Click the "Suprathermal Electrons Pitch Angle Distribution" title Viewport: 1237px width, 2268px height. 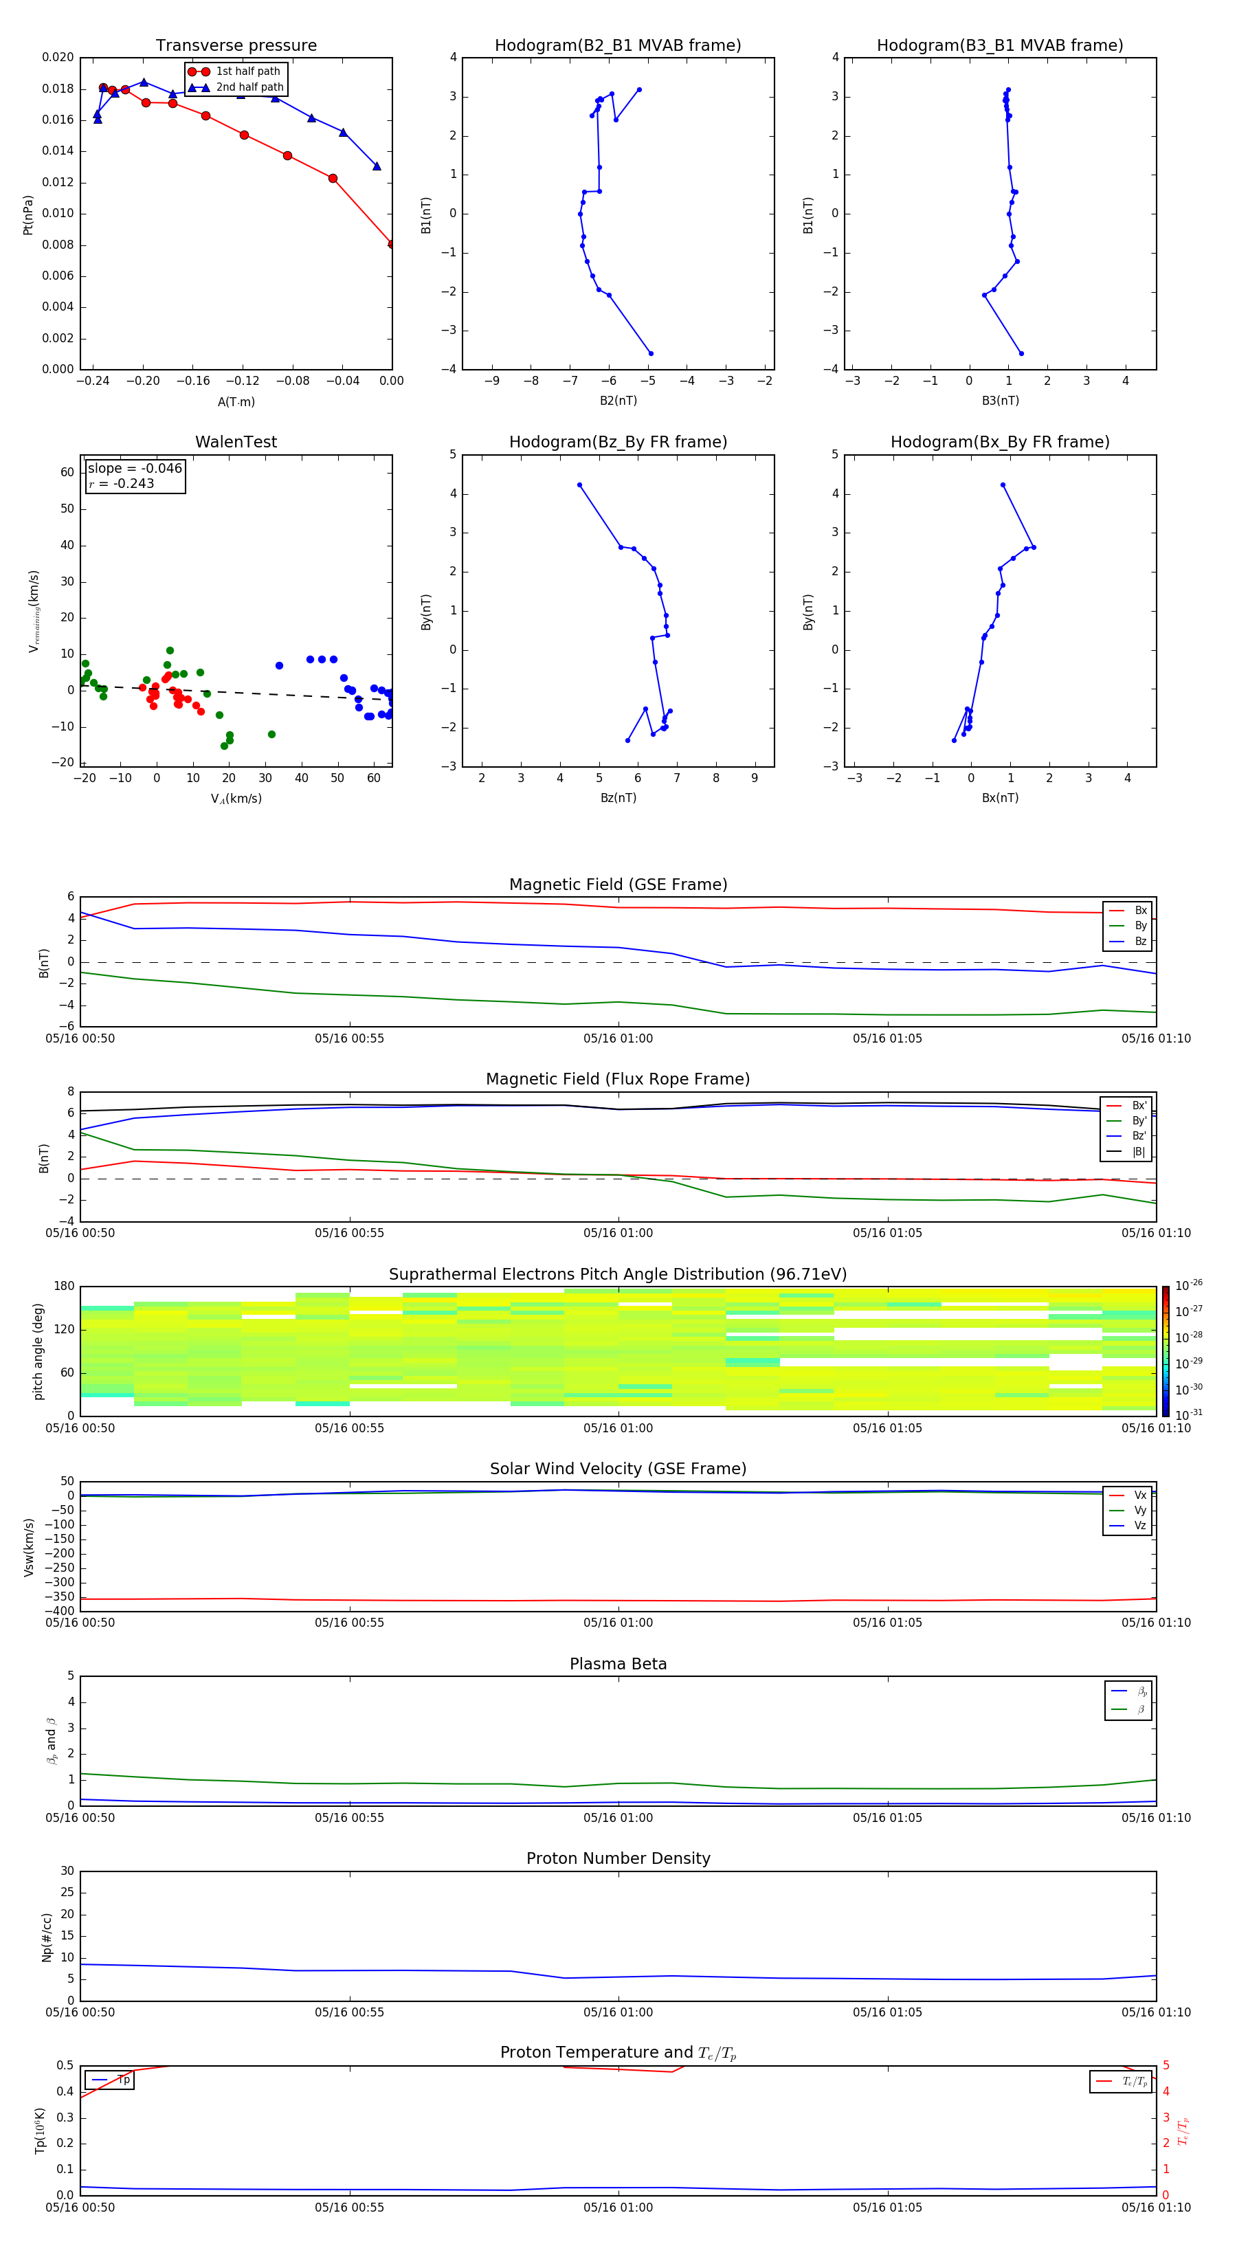tap(618, 1275)
